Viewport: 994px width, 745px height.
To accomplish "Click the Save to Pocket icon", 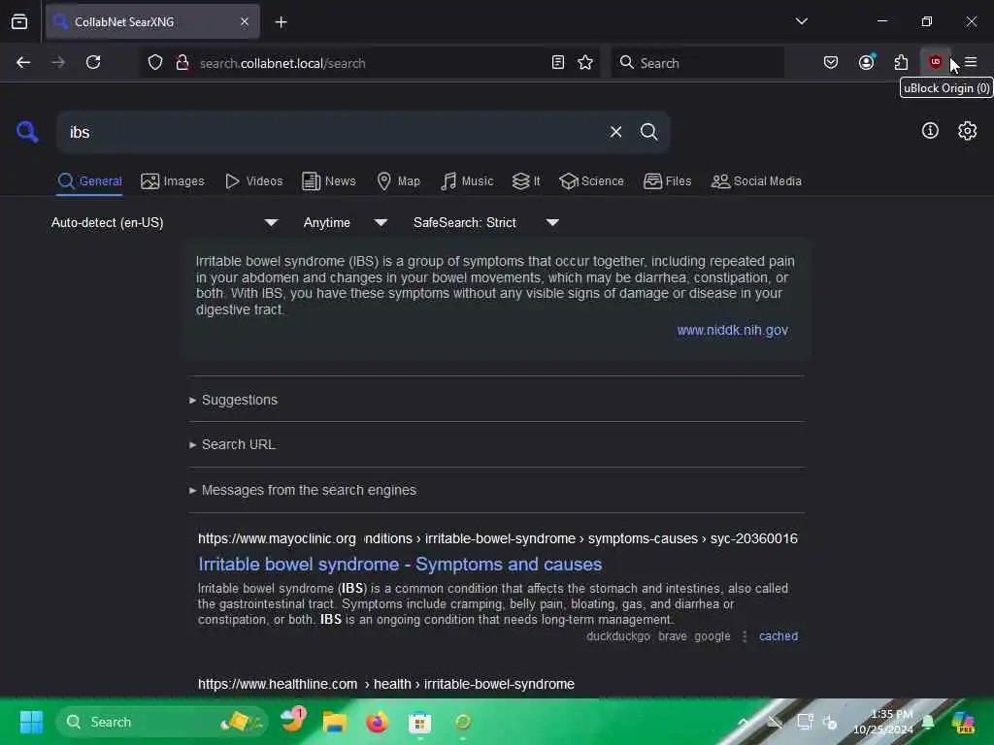I will [831, 62].
